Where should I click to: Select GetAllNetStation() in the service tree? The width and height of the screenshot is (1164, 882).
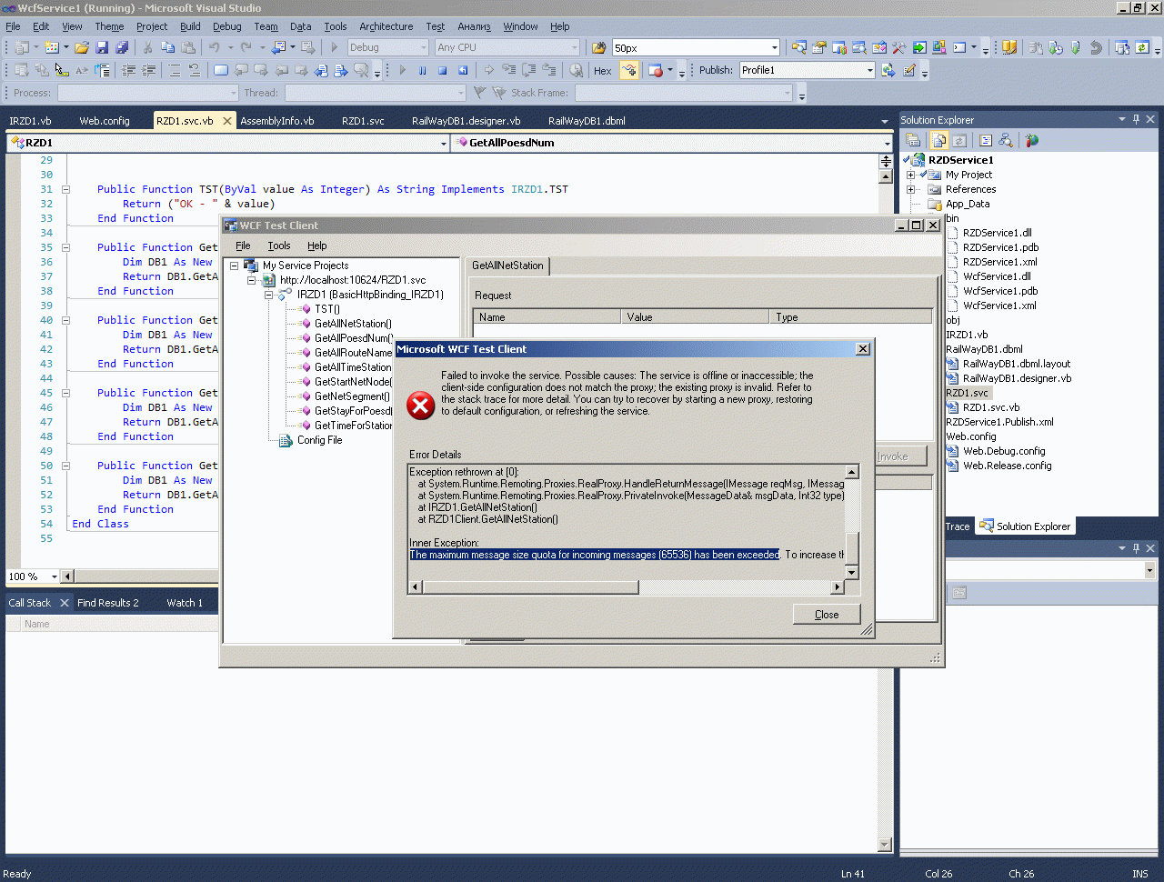pyautogui.click(x=353, y=324)
